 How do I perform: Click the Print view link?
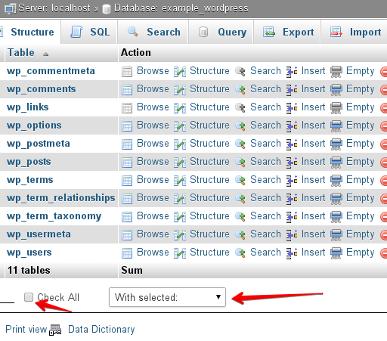26,329
